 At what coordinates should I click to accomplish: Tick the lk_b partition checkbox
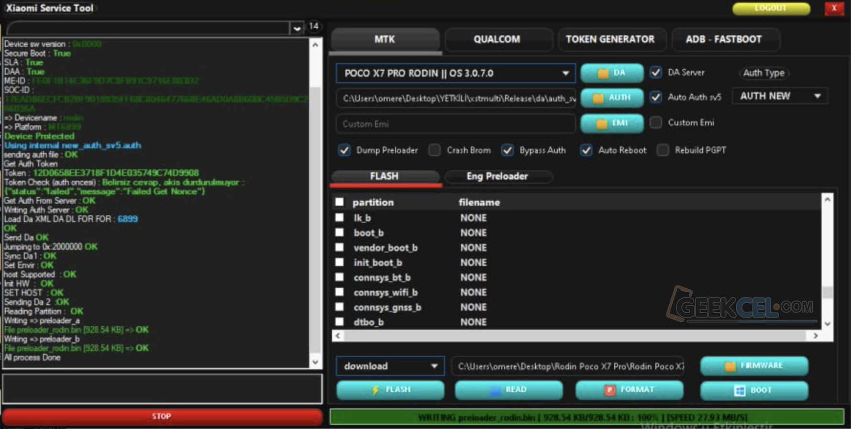click(339, 218)
